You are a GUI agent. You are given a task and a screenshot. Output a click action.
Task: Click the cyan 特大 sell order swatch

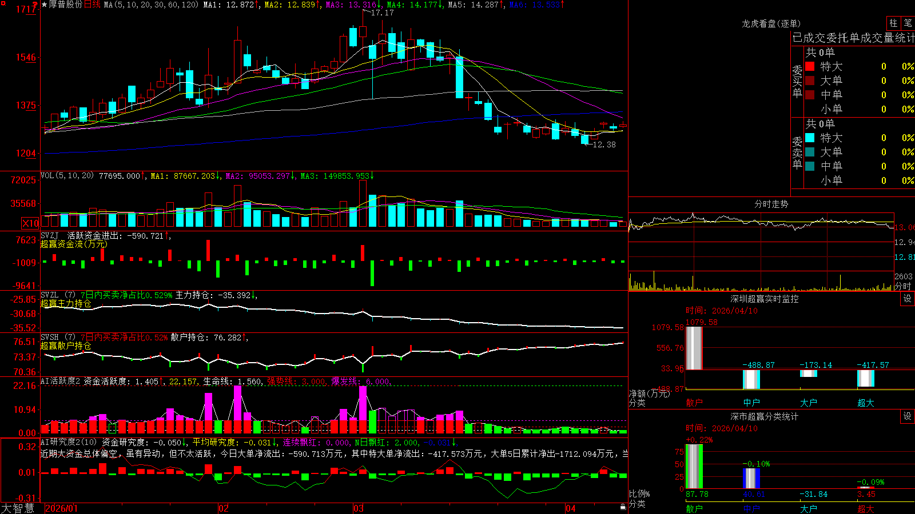coord(810,138)
